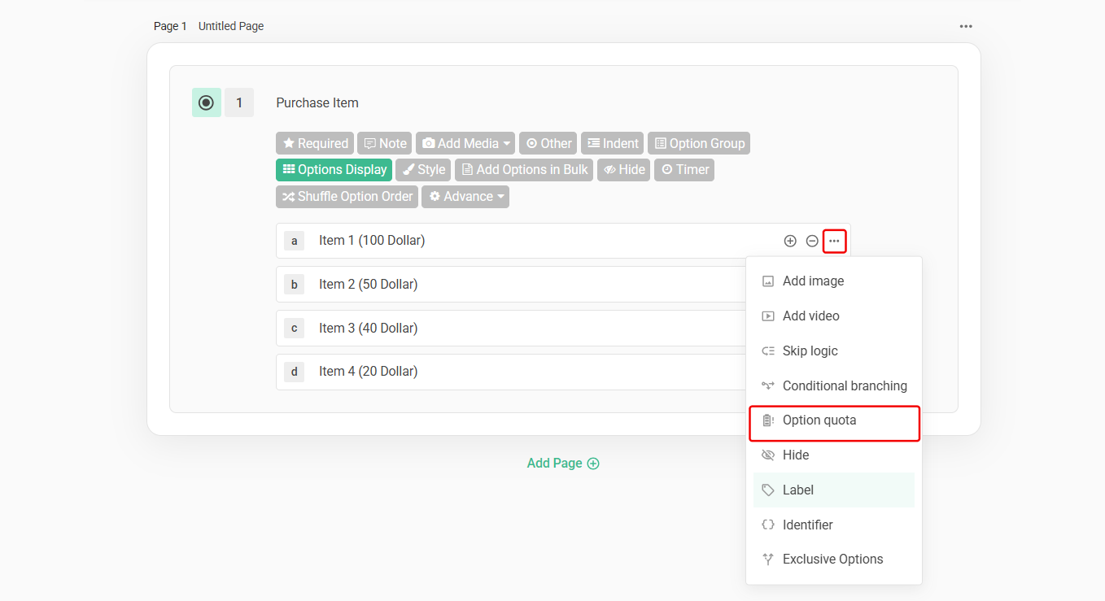Expand the Add Media dropdown

tap(465, 142)
